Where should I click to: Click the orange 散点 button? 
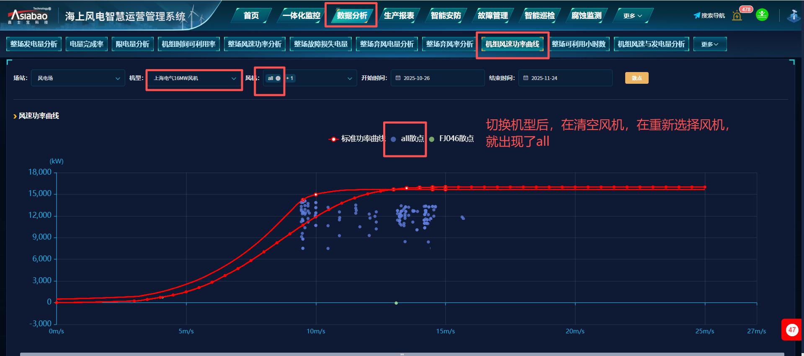636,78
